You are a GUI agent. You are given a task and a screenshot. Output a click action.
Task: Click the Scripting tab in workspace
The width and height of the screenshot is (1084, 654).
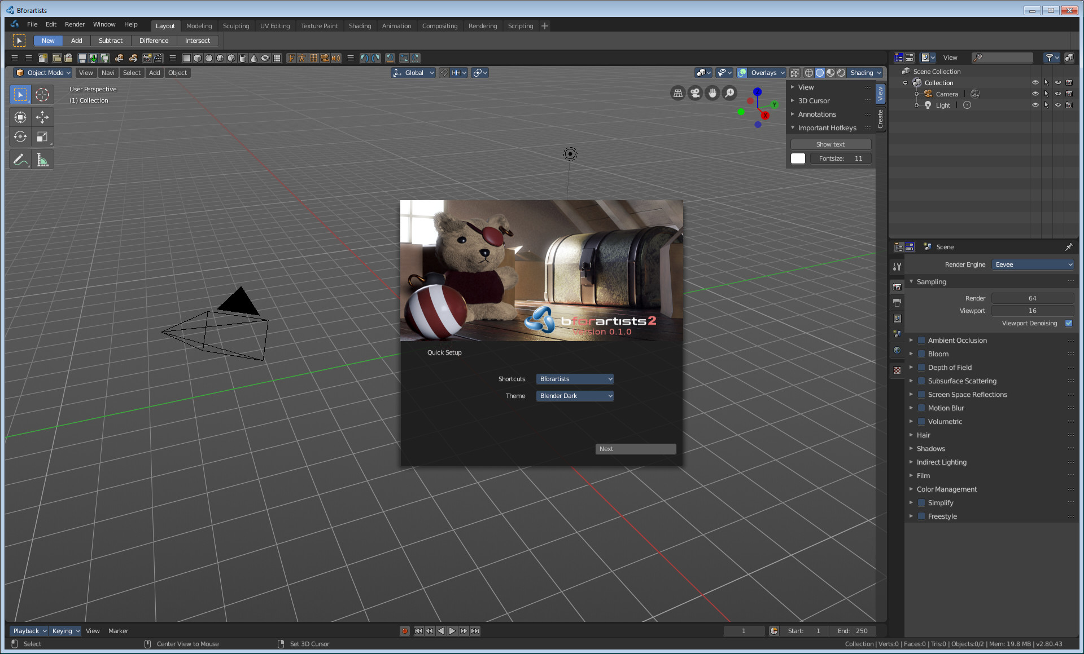click(x=521, y=25)
